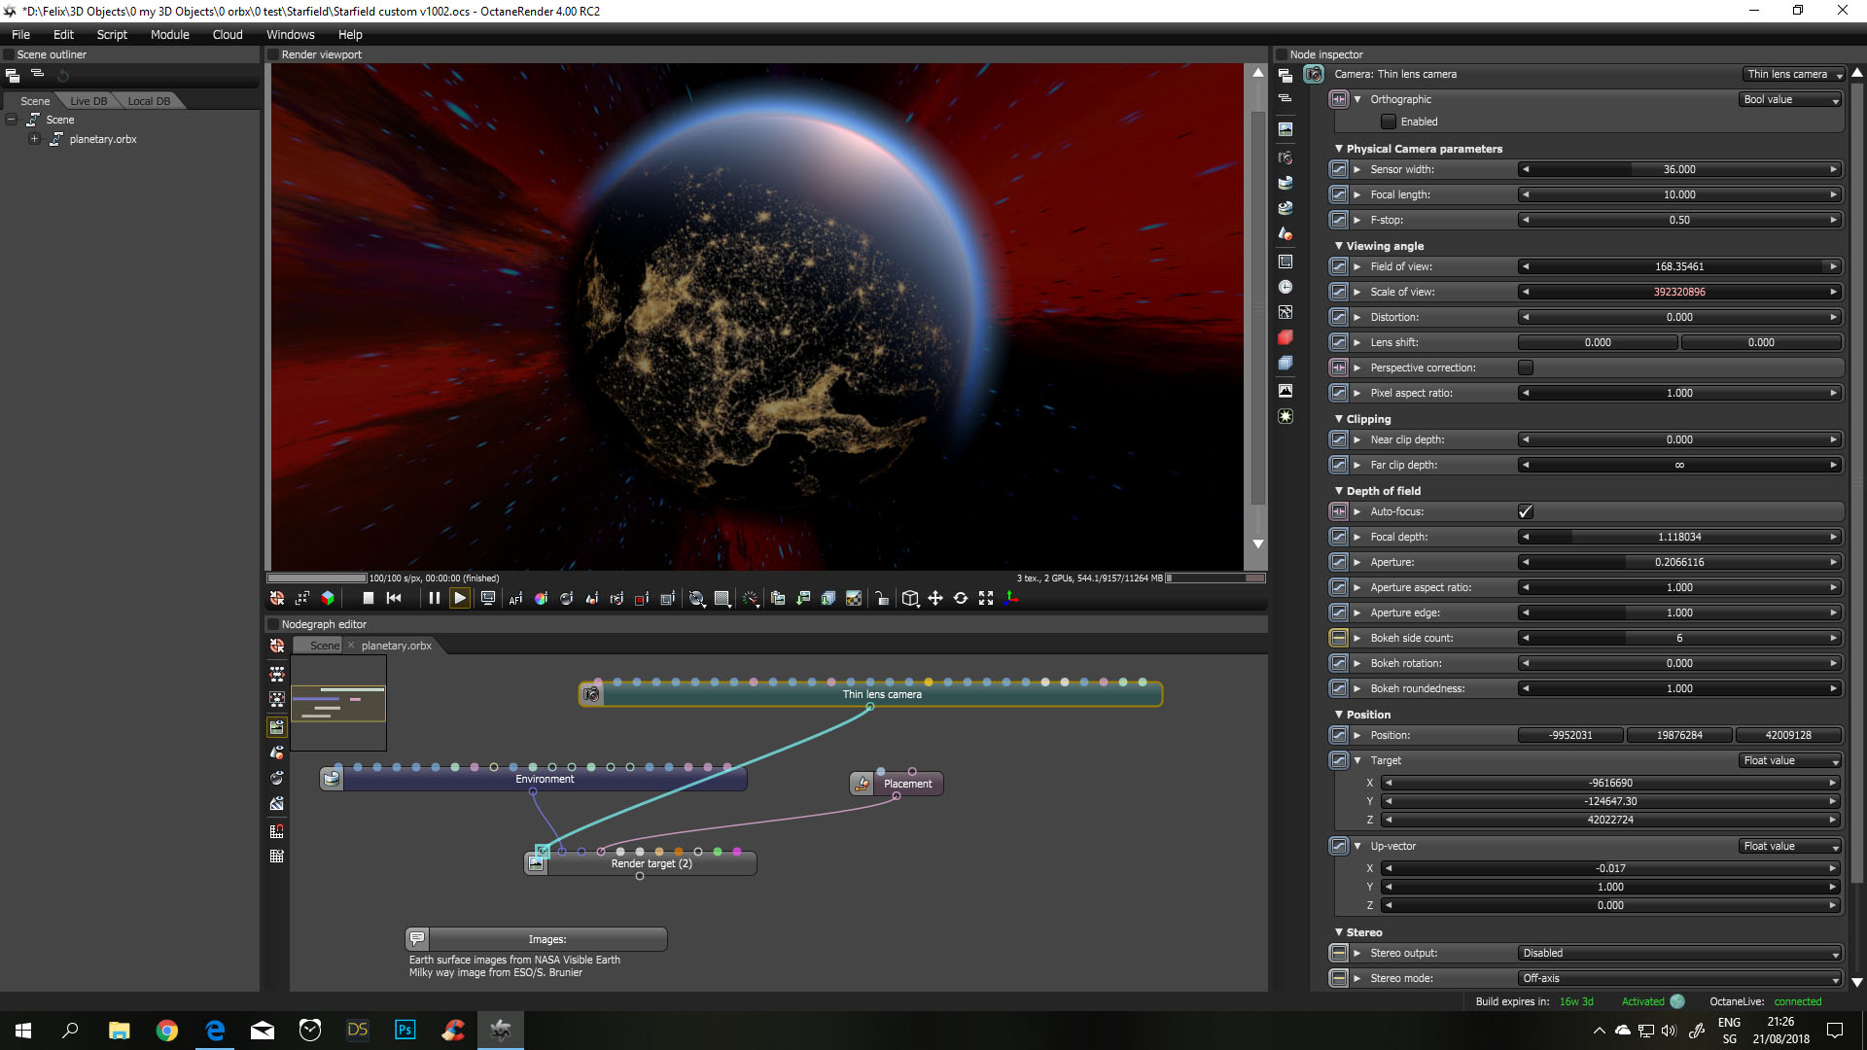Open Photoshop from the taskbar
The image size is (1867, 1050).
[405, 1030]
